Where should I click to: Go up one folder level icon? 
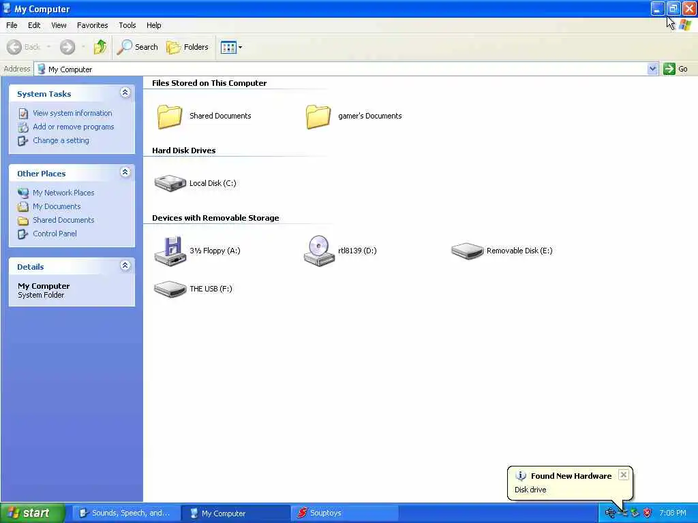pyautogui.click(x=100, y=47)
